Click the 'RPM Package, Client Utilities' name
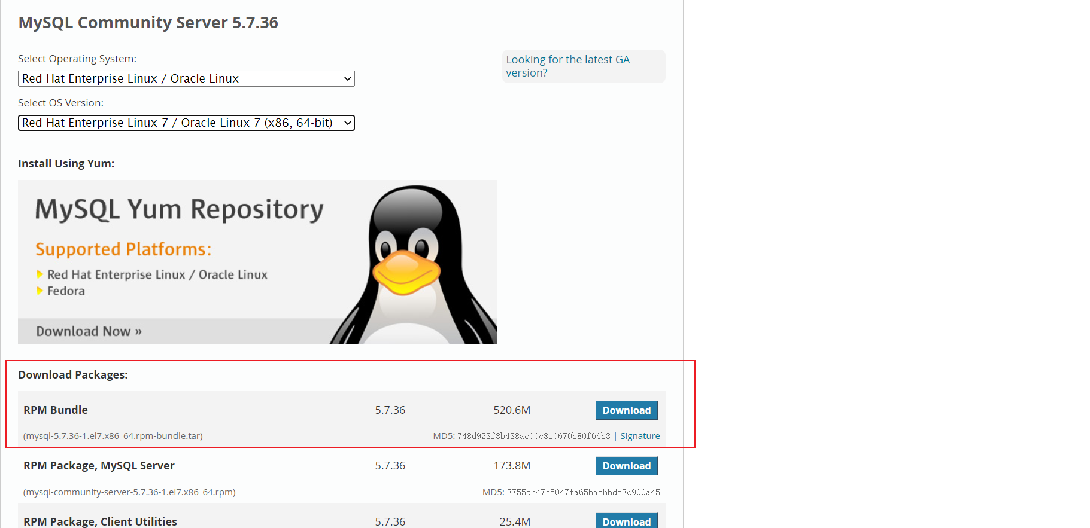The image size is (1090, 528). [x=100, y=521]
